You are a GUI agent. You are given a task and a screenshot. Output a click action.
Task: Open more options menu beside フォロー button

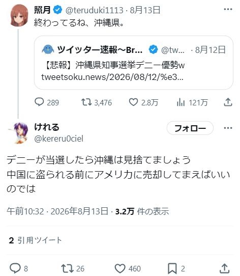pos(228,128)
